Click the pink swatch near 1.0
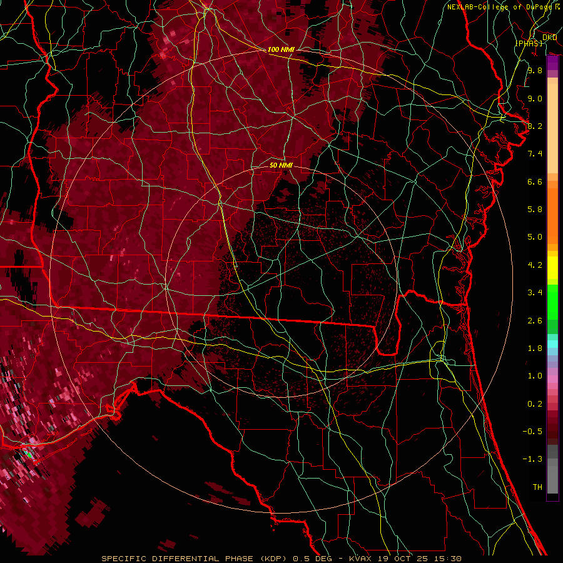 552,377
